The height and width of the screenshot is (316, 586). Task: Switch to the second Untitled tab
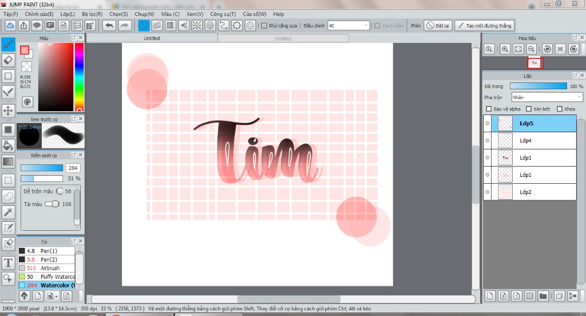click(x=283, y=38)
